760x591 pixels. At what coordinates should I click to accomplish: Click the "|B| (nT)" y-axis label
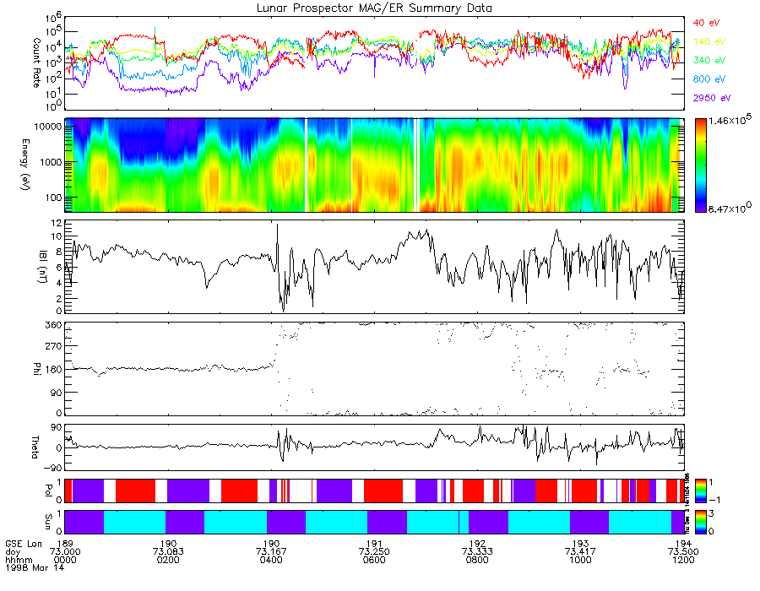pos(43,267)
